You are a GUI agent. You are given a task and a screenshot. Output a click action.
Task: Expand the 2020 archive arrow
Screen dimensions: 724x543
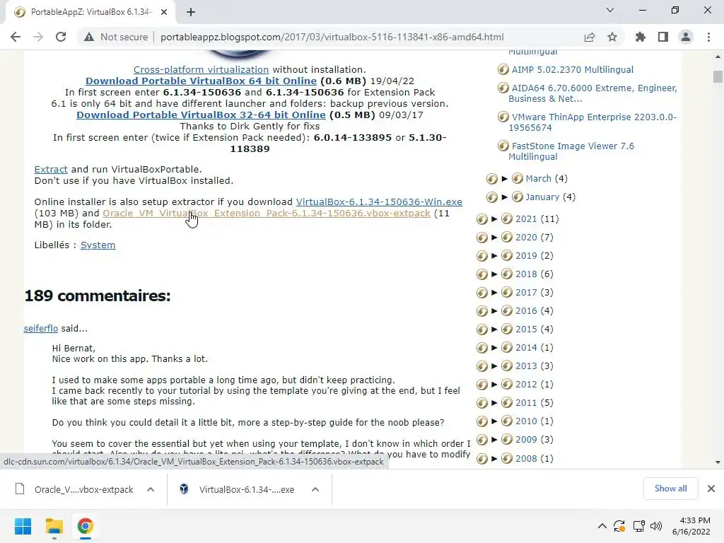coord(494,238)
